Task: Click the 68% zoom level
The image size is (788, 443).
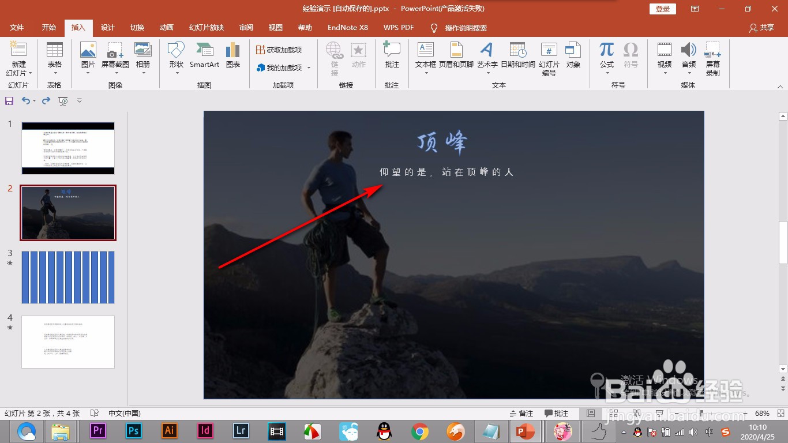Action: click(x=763, y=414)
